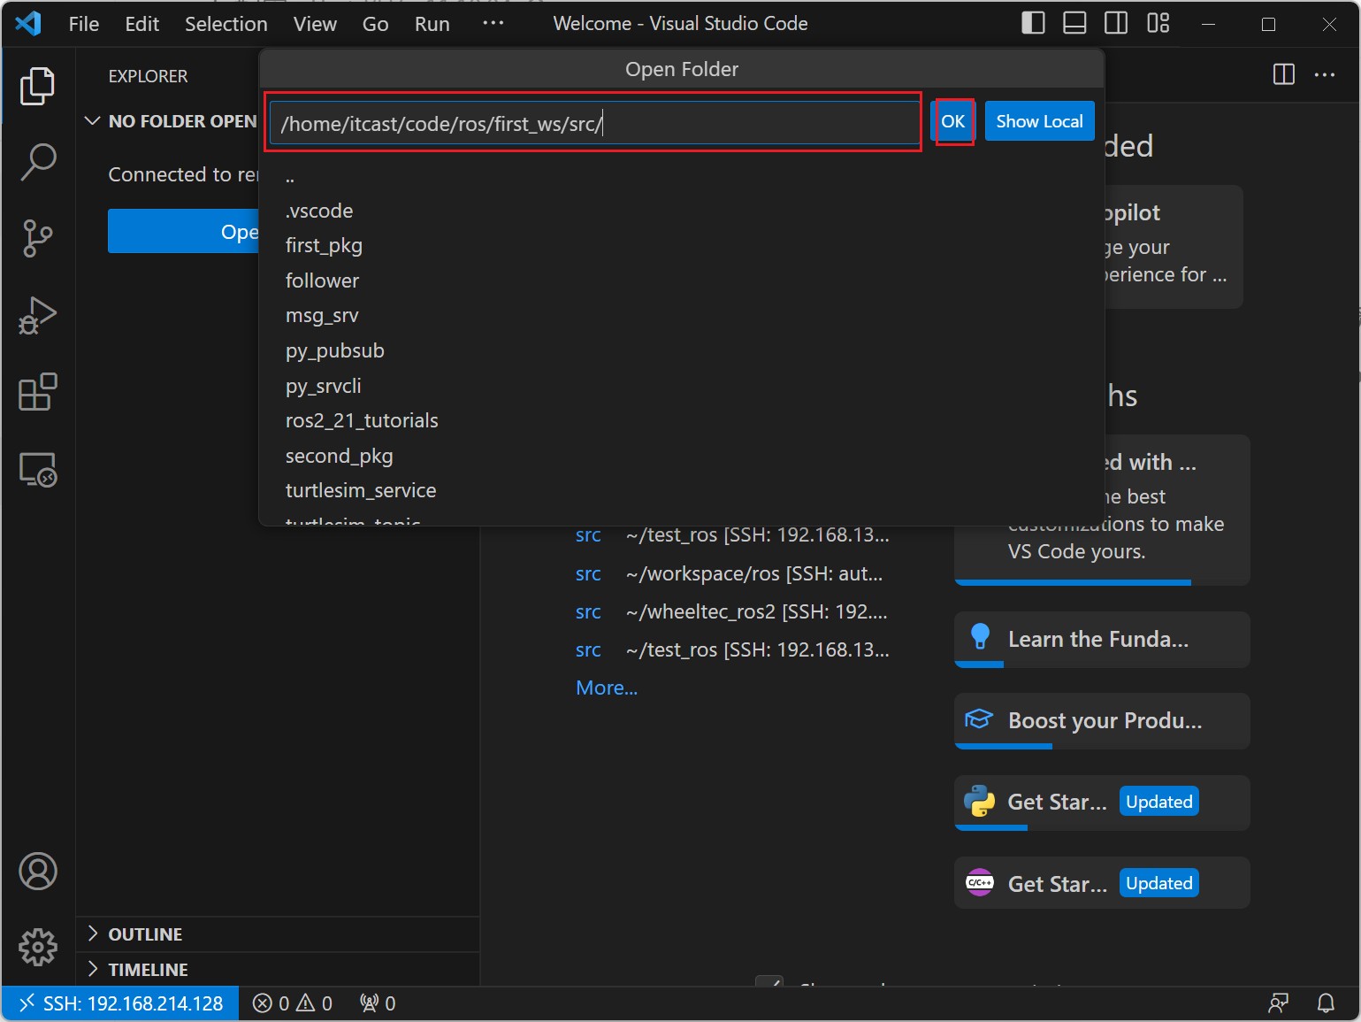
Task: Click the feedback person icon in status bar
Action: [x=1278, y=1003]
